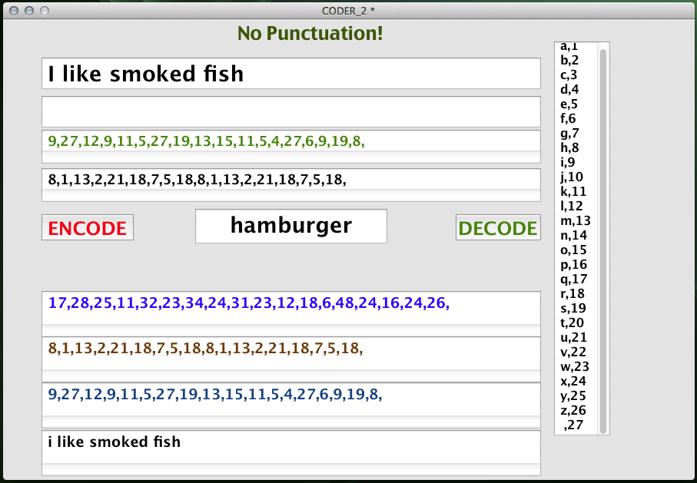The width and height of the screenshot is (697, 483).
Task: Minimize the CODER_2 window
Action: pos(29,11)
